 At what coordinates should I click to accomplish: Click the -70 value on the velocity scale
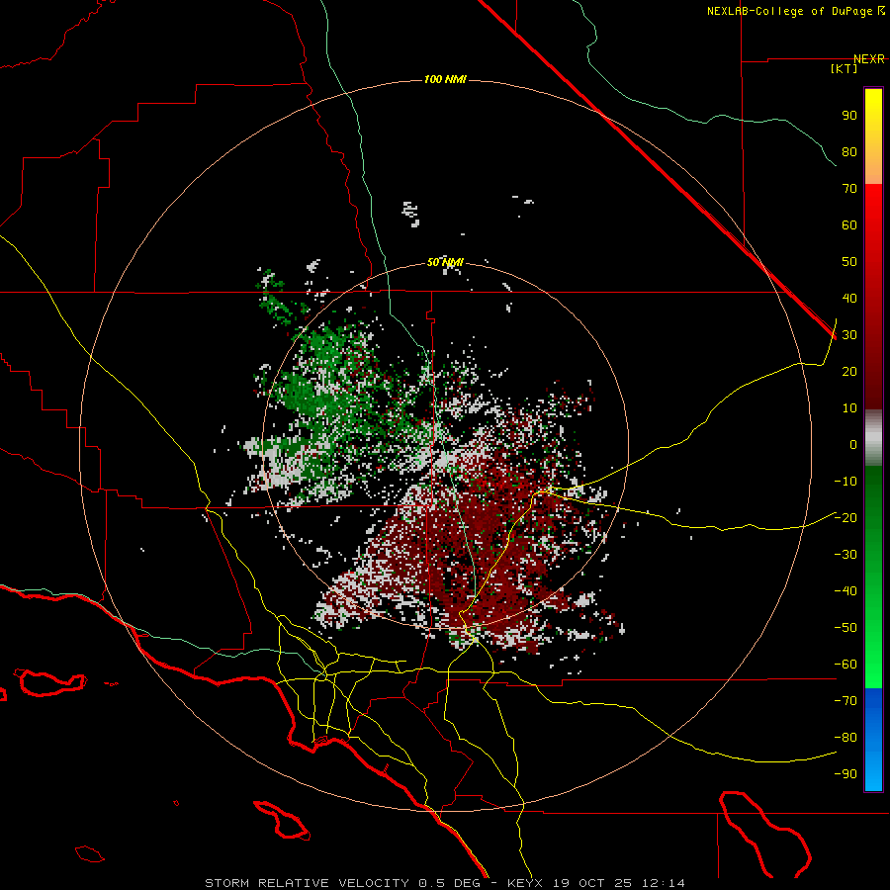(x=845, y=700)
